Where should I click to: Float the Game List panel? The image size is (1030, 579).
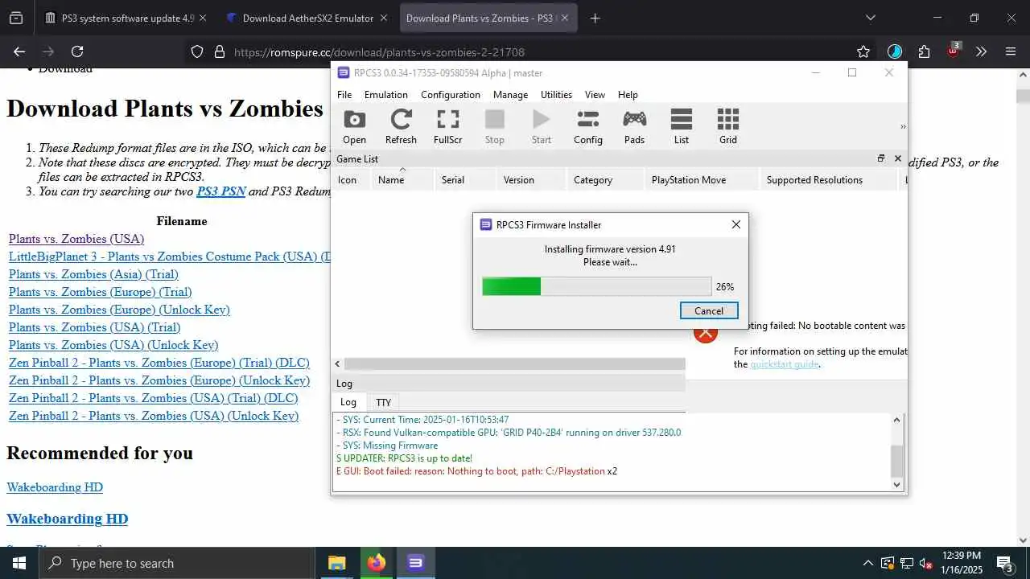point(881,158)
